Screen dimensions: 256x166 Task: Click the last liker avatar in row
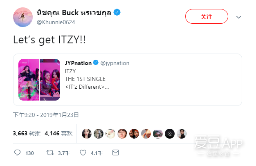182,134
